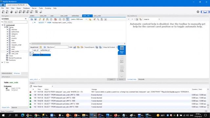This screenshot has width=210, height=118.
Task: Open the Session tab in info panel
Action: click(14, 108)
